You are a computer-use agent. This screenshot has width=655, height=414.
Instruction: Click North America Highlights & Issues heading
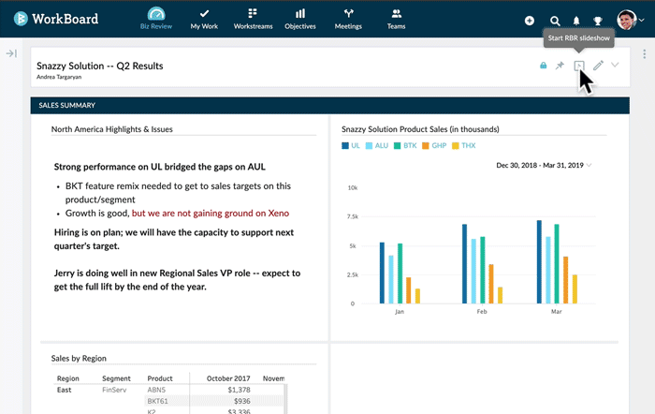pos(112,129)
